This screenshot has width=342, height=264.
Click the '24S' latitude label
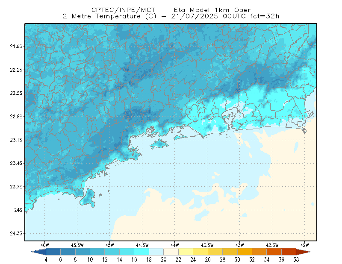point(18,210)
